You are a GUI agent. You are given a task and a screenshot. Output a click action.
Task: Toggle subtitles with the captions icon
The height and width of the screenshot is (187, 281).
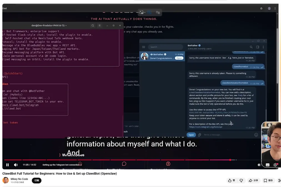[x=268, y=165]
